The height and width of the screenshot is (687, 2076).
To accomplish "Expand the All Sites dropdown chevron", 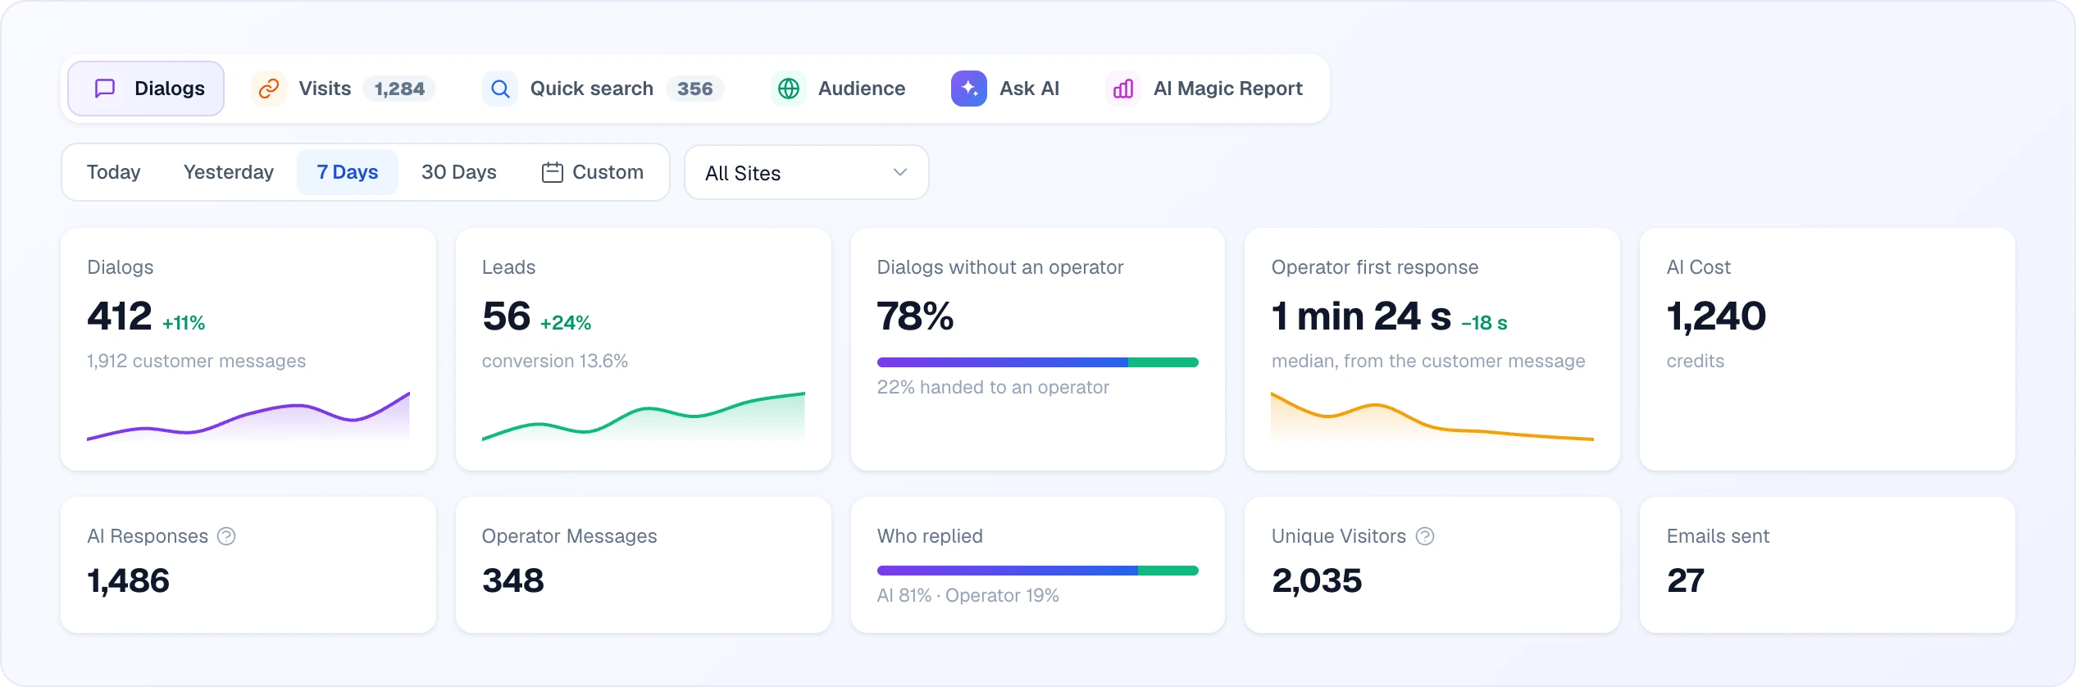I will [900, 172].
